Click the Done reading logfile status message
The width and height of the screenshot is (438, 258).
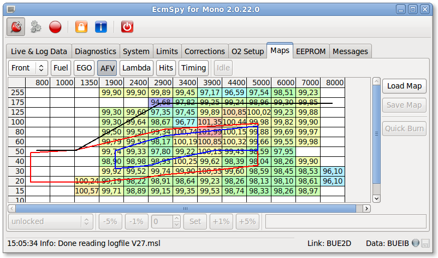pos(84,243)
